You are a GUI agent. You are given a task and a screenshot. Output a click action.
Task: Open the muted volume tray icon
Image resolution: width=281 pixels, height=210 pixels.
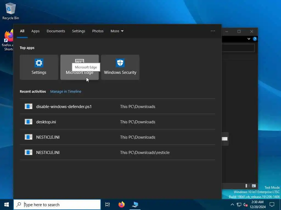[x=245, y=205]
